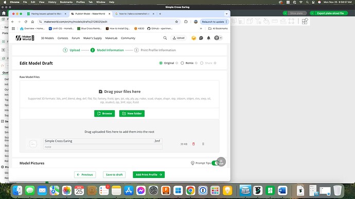Select the Original model type radio

click(161, 63)
